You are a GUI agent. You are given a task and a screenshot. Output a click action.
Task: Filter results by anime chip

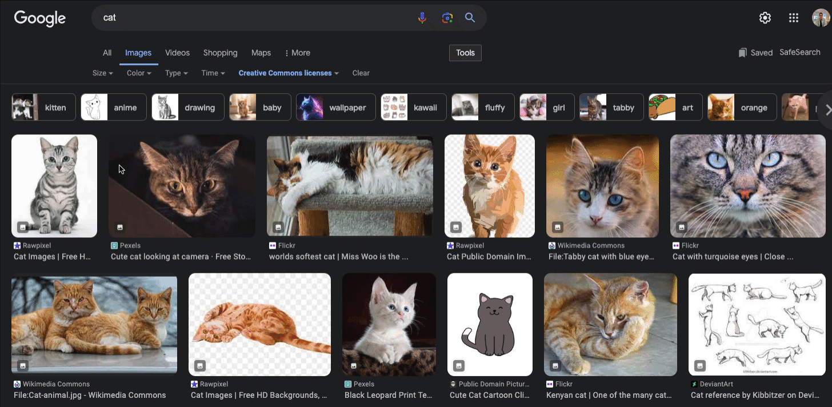pos(114,107)
